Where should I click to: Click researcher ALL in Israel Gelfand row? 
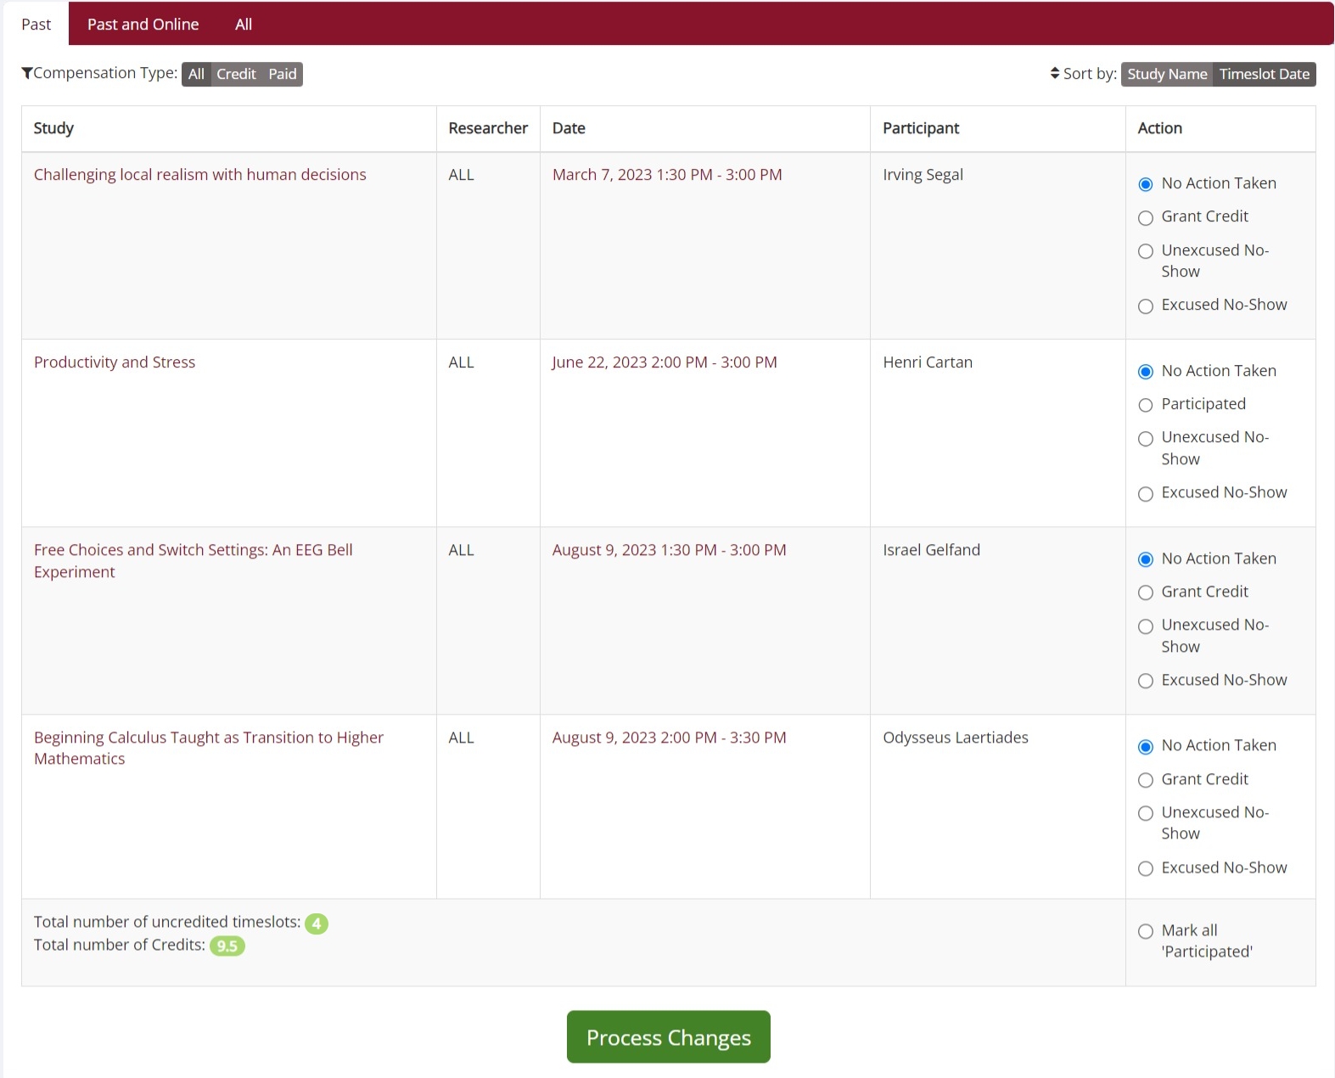click(x=461, y=549)
